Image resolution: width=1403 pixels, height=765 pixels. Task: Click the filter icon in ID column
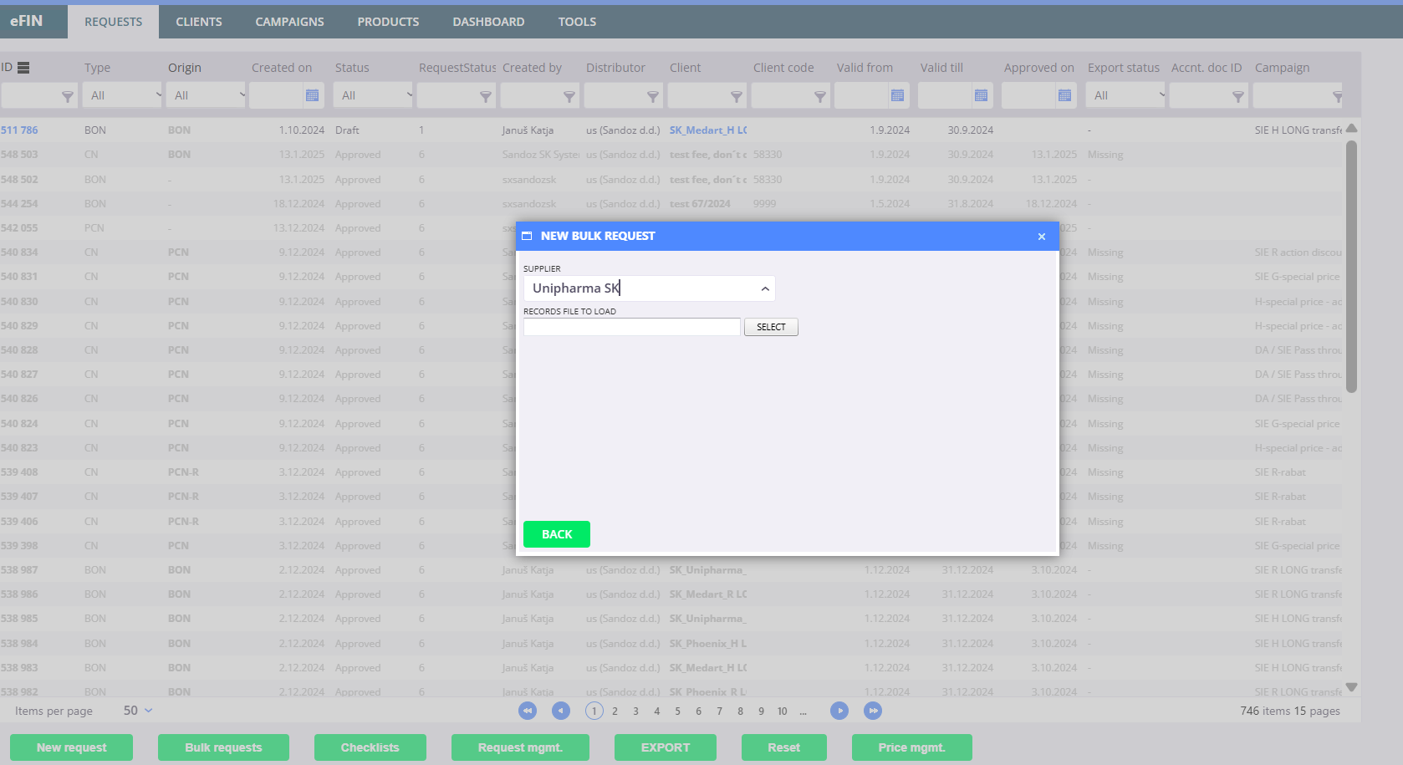(x=68, y=96)
